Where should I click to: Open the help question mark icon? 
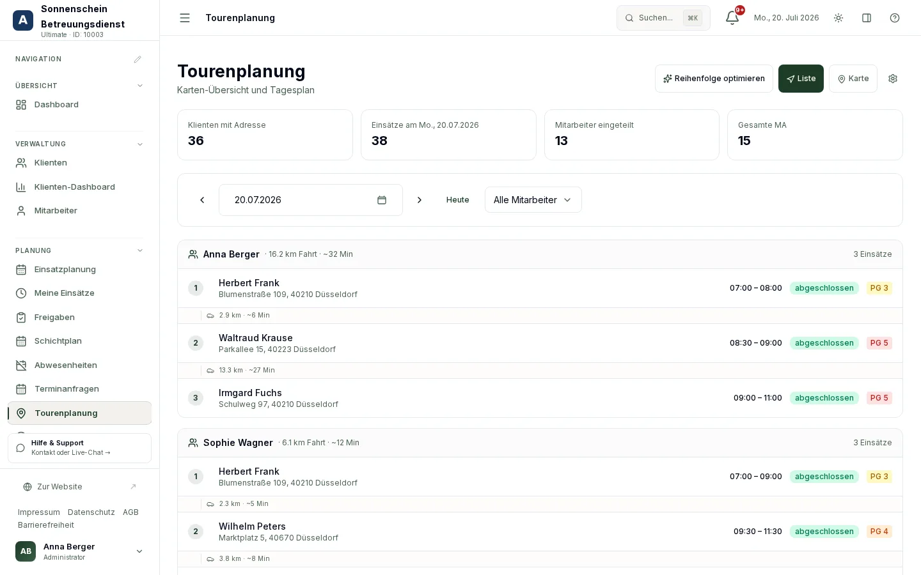(x=895, y=18)
